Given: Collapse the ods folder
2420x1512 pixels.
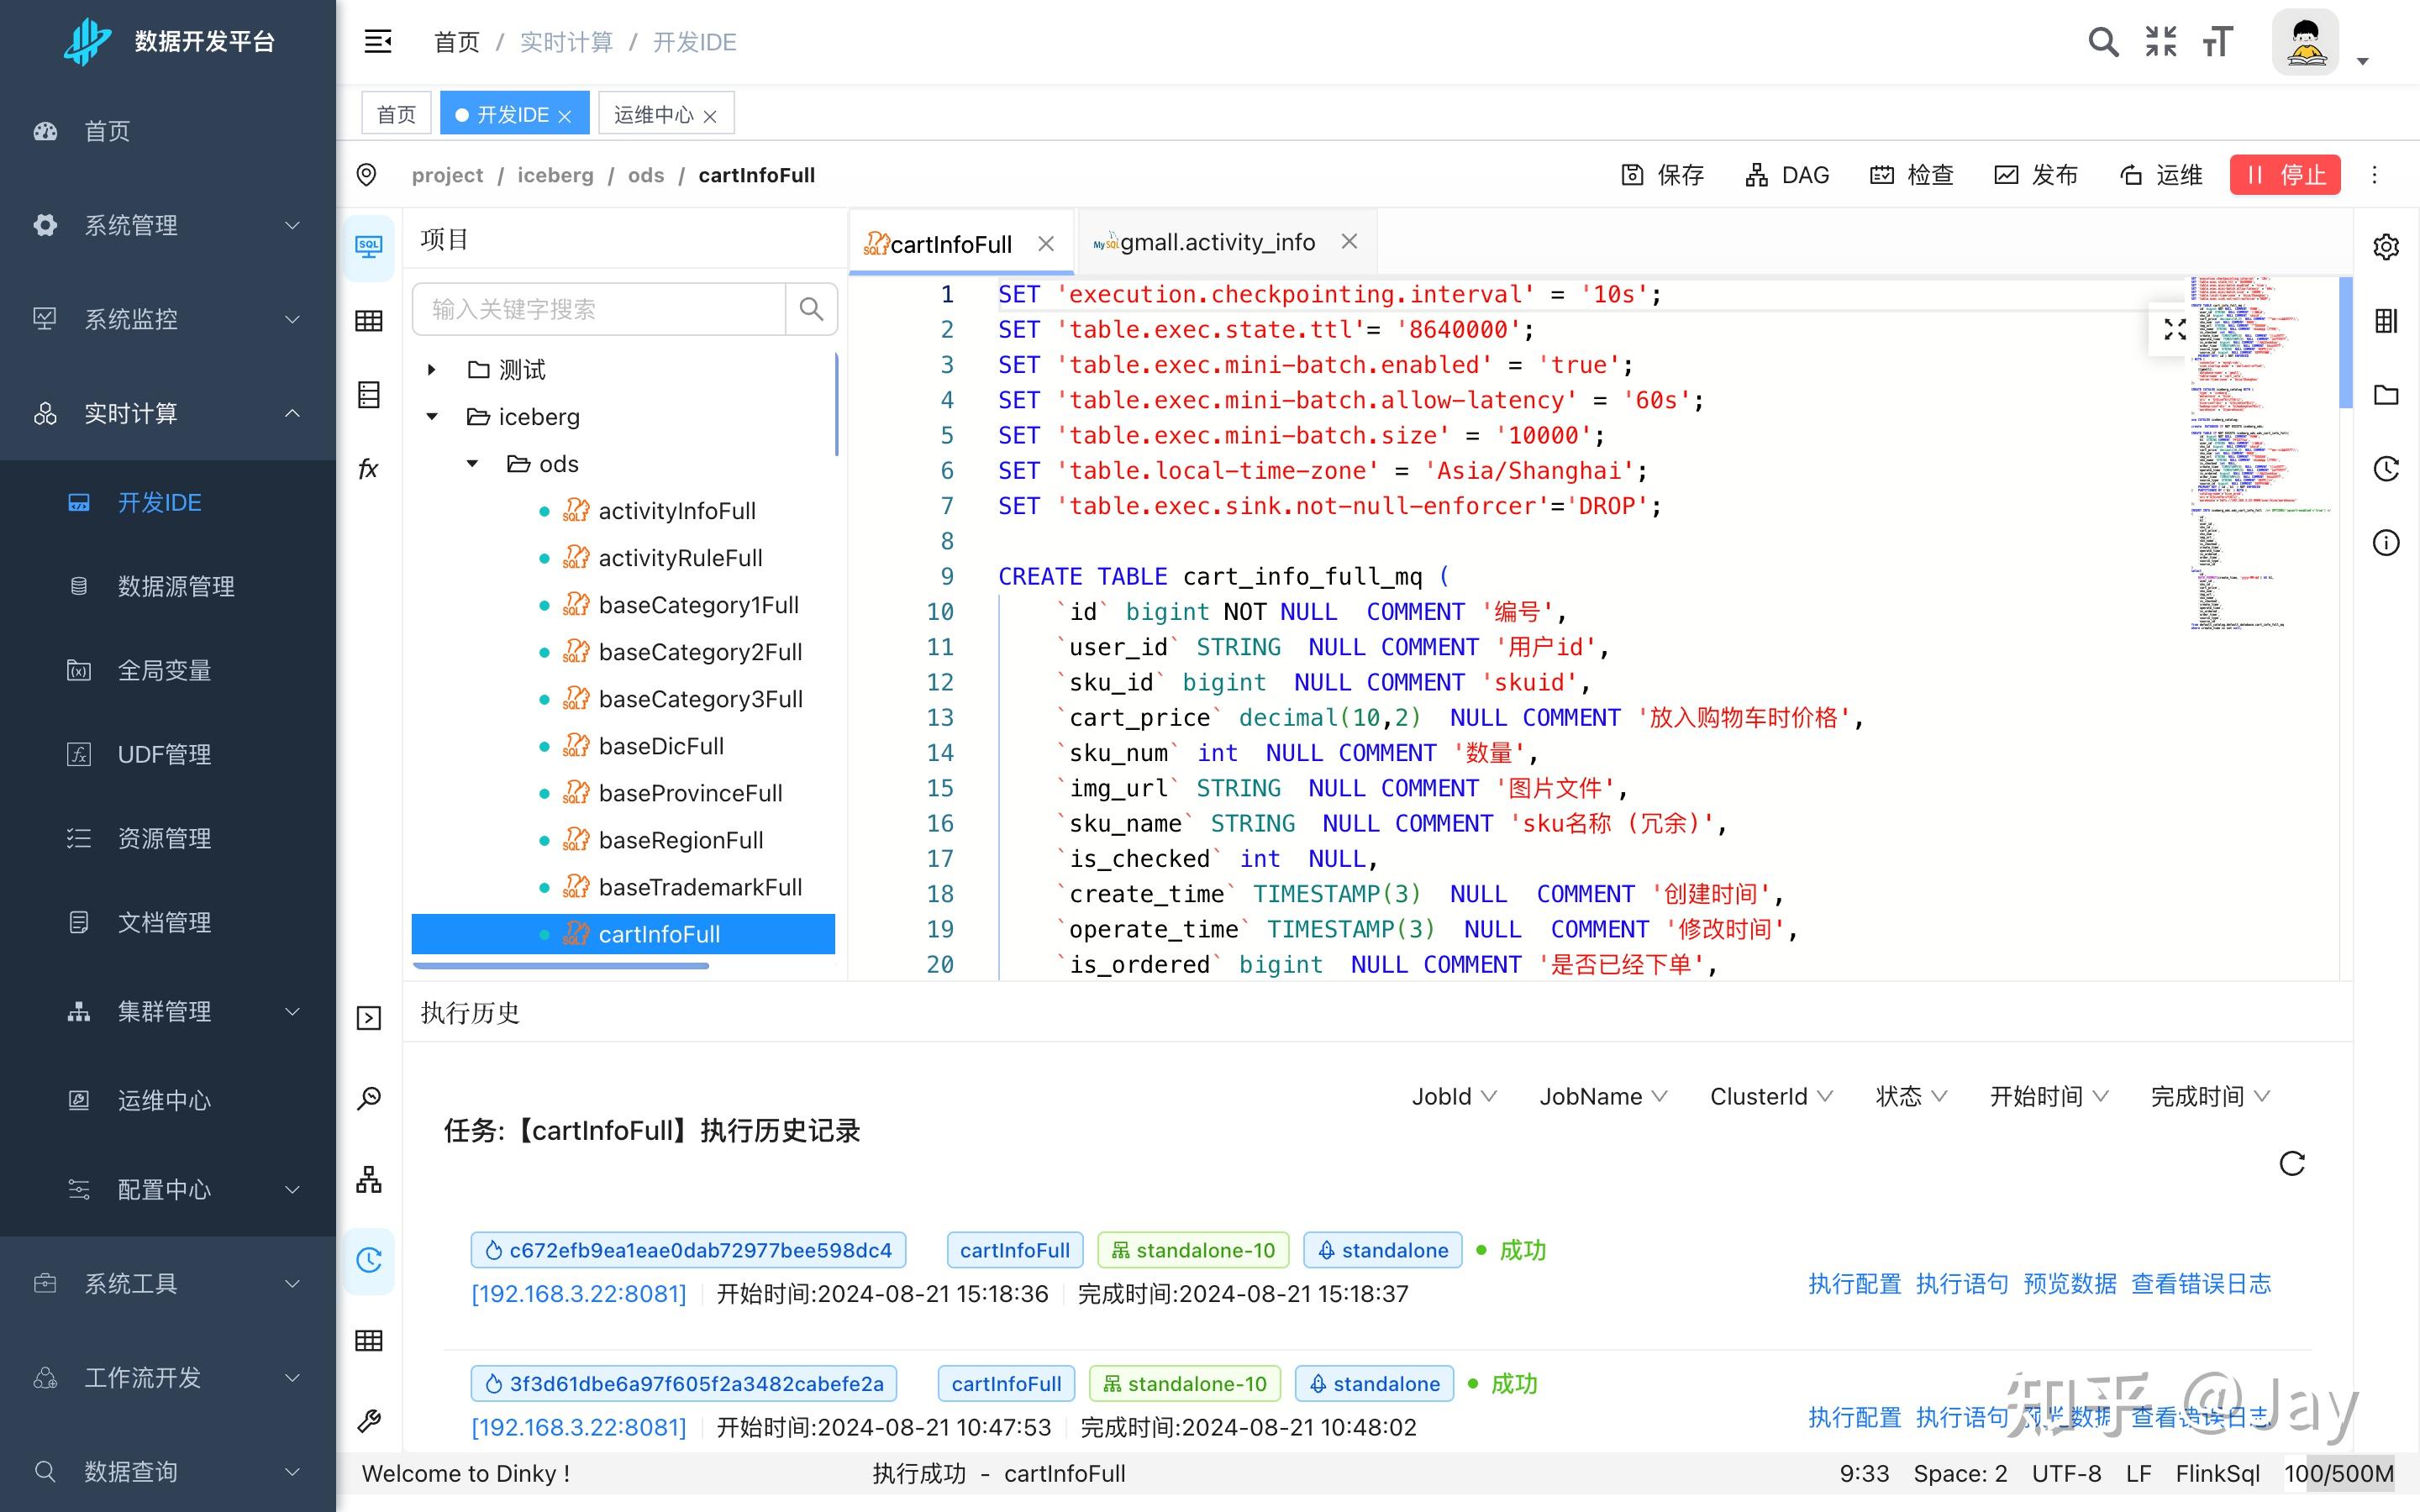Looking at the screenshot, I should click(x=473, y=463).
